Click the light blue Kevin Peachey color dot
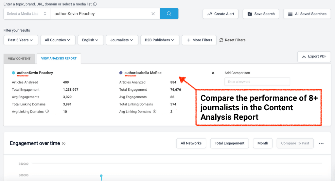This screenshot has width=335, height=181. click(13, 73)
